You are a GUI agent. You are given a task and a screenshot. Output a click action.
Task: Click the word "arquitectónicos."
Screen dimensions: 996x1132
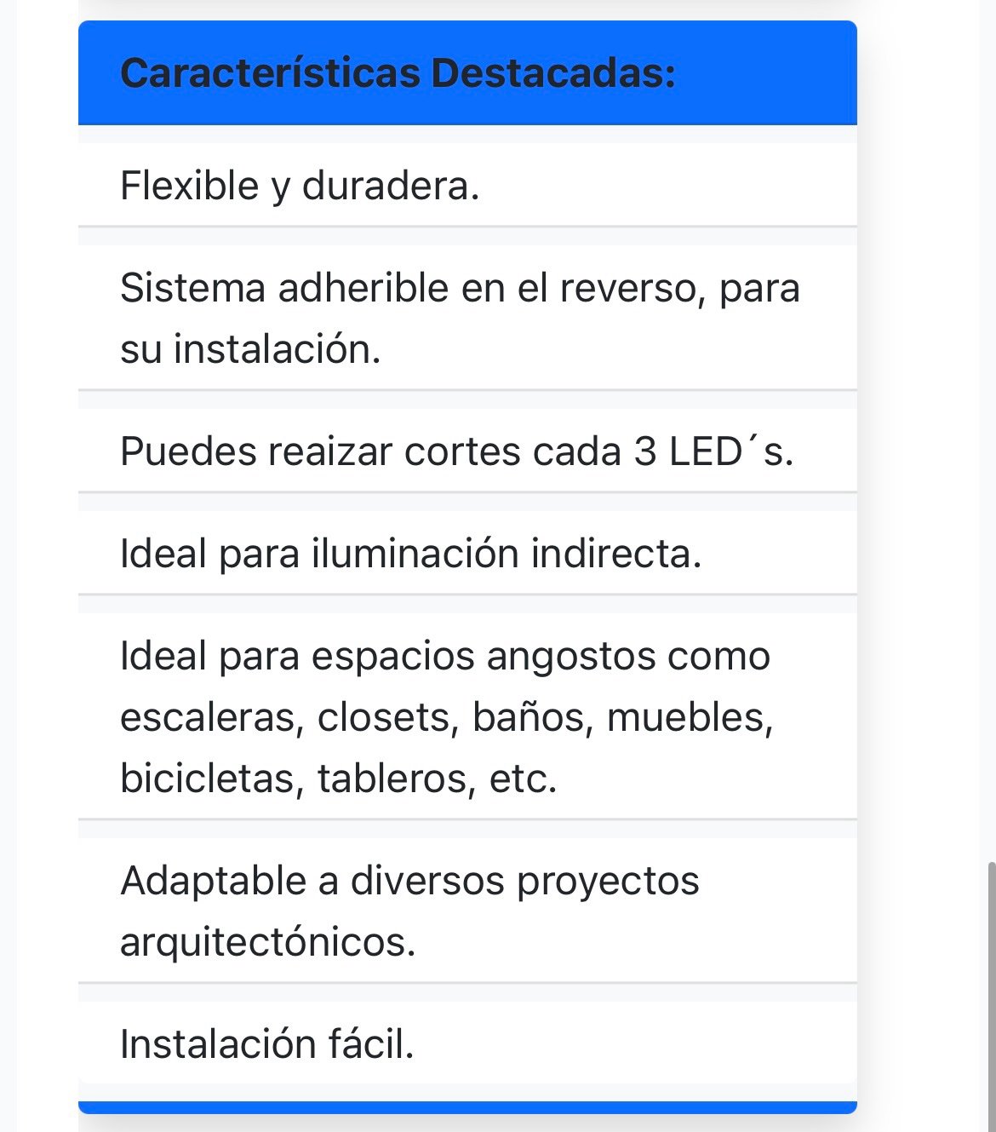click(267, 942)
